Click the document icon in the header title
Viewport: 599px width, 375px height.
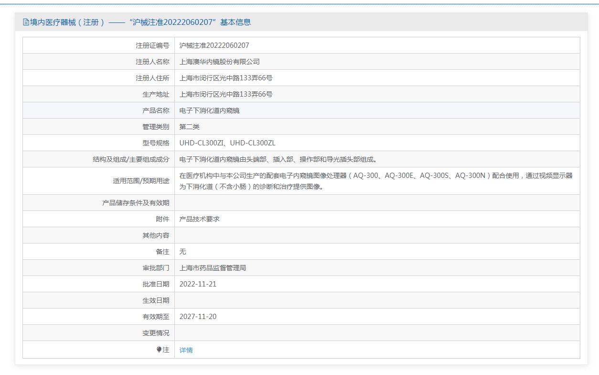coord(26,22)
